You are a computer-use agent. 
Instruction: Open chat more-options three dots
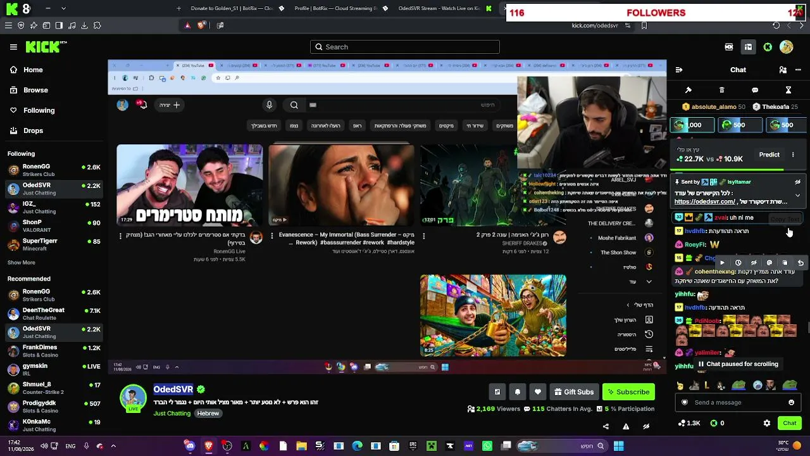(799, 70)
